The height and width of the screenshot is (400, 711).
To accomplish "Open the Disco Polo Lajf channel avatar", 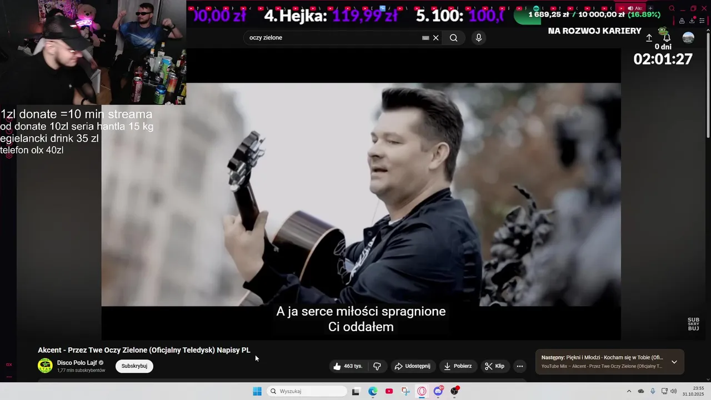I will [x=45, y=366].
